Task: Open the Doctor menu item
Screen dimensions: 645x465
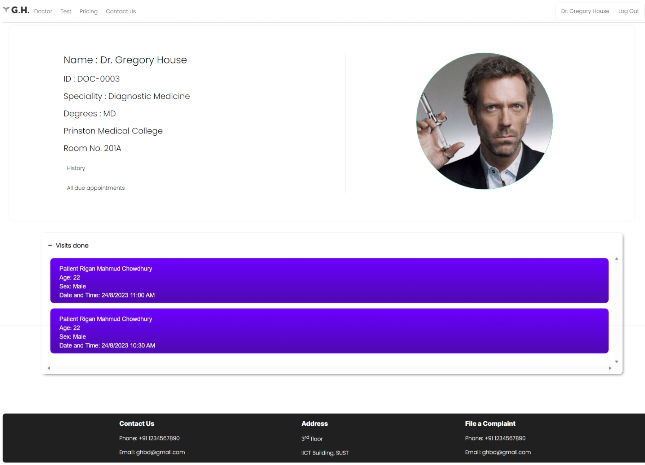Action: pyautogui.click(x=43, y=11)
